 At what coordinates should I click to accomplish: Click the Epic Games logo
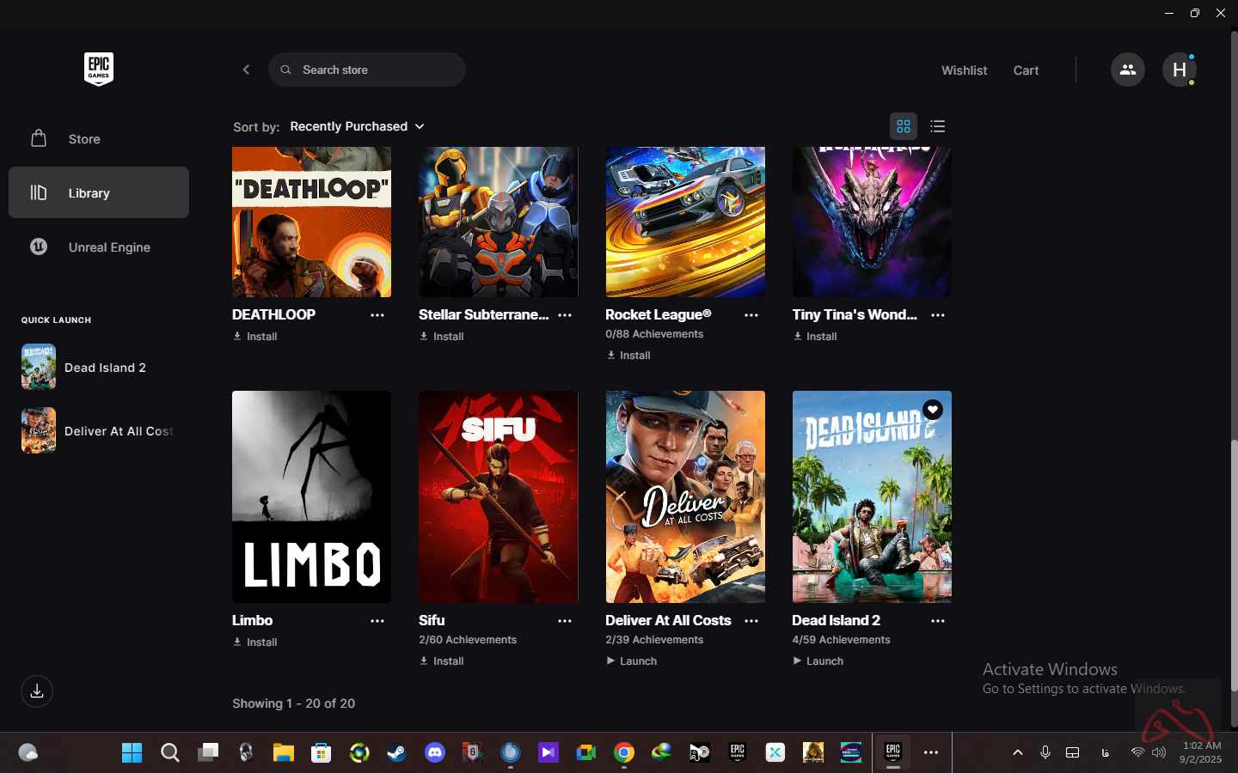(99, 69)
